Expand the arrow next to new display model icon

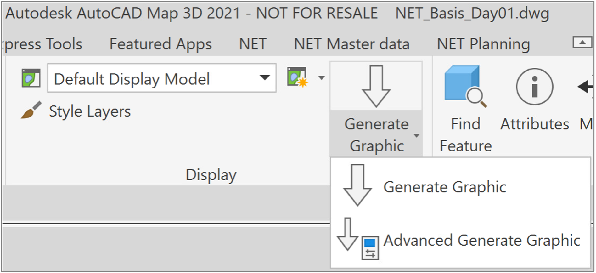coord(321,78)
